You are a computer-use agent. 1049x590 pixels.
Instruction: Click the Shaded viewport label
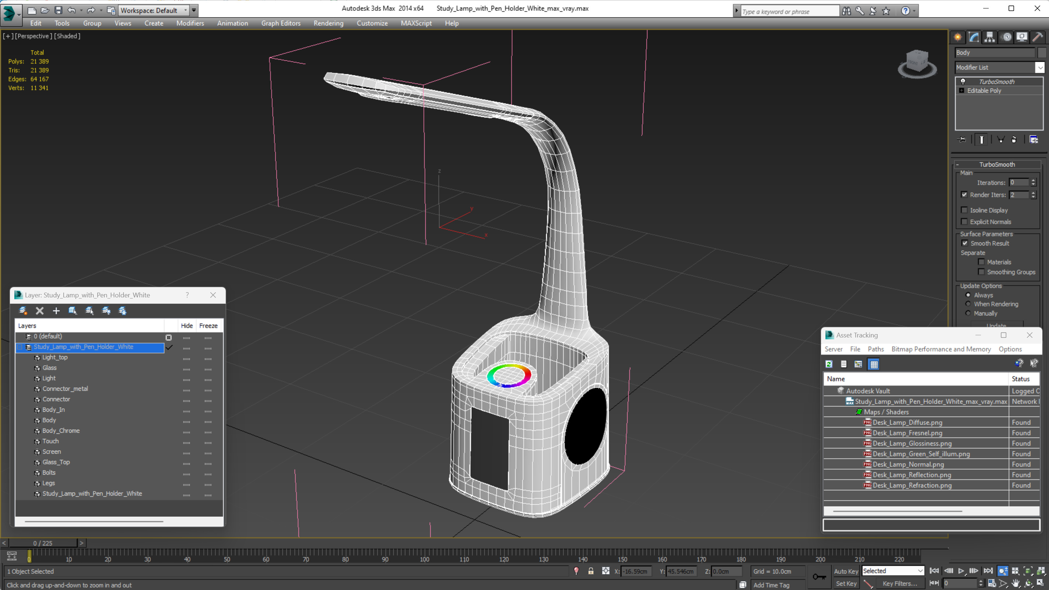point(67,36)
